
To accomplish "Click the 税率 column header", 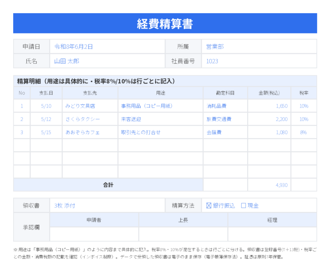I will pos(304,93).
